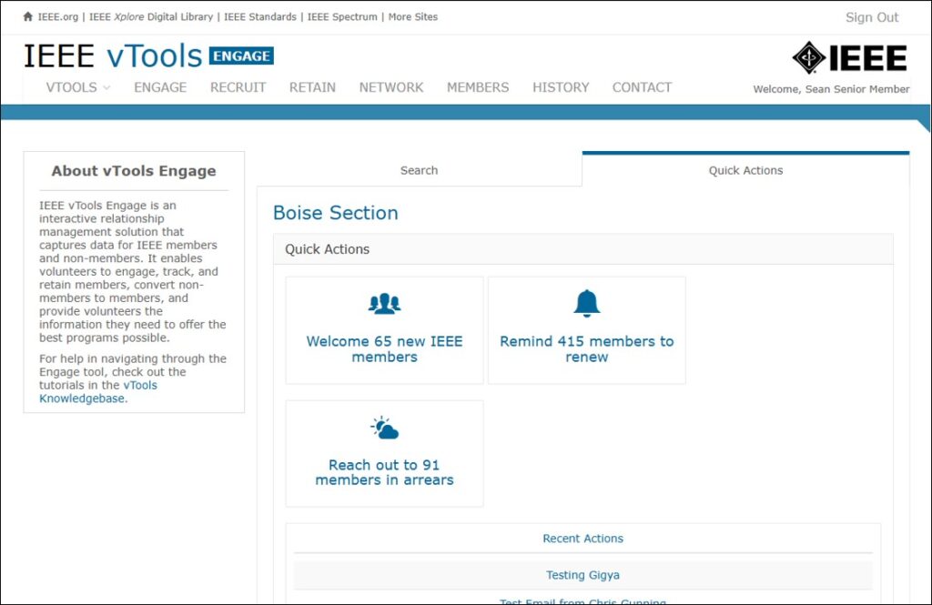
Task: Open the IEEE Standards link
Action: click(260, 16)
